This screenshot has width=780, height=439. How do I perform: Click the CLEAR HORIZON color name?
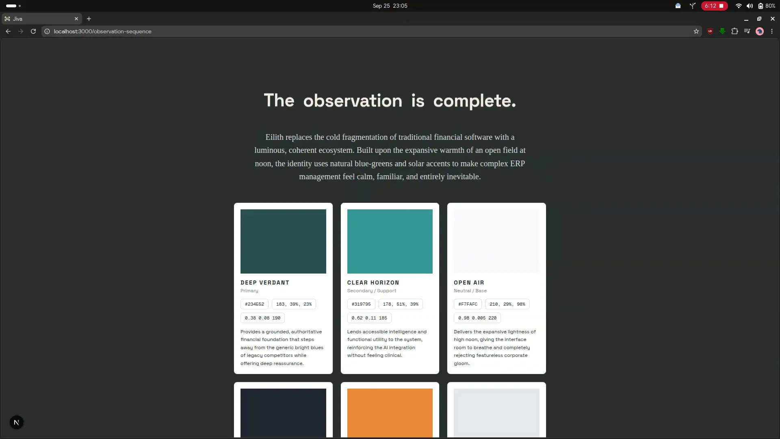(x=373, y=283)
